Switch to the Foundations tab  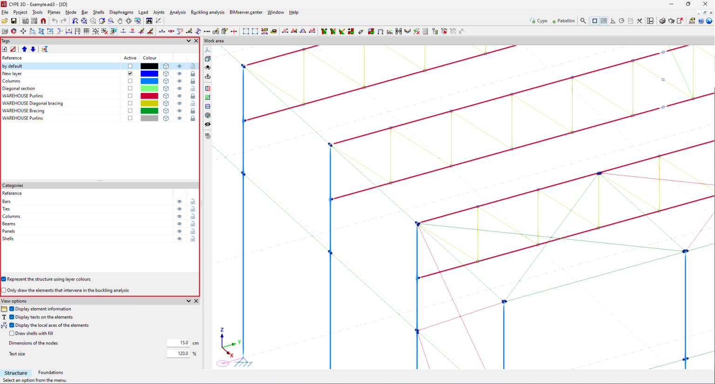(50, 372)
